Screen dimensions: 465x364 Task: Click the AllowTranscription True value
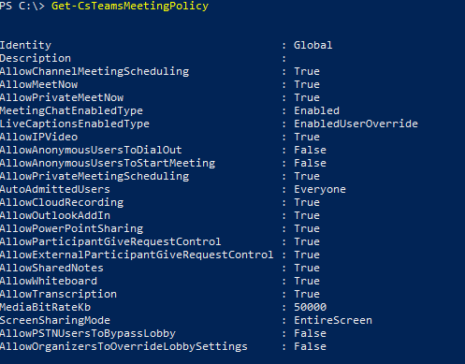tap(307, 294)
